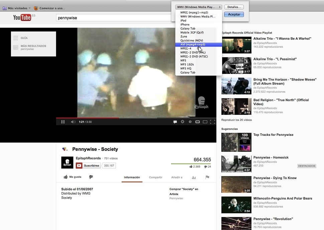The height and width of the screenshot is (230, 324).
Task: Click the Más Resultados pennywise icon
Action: (x=16, y=47)
